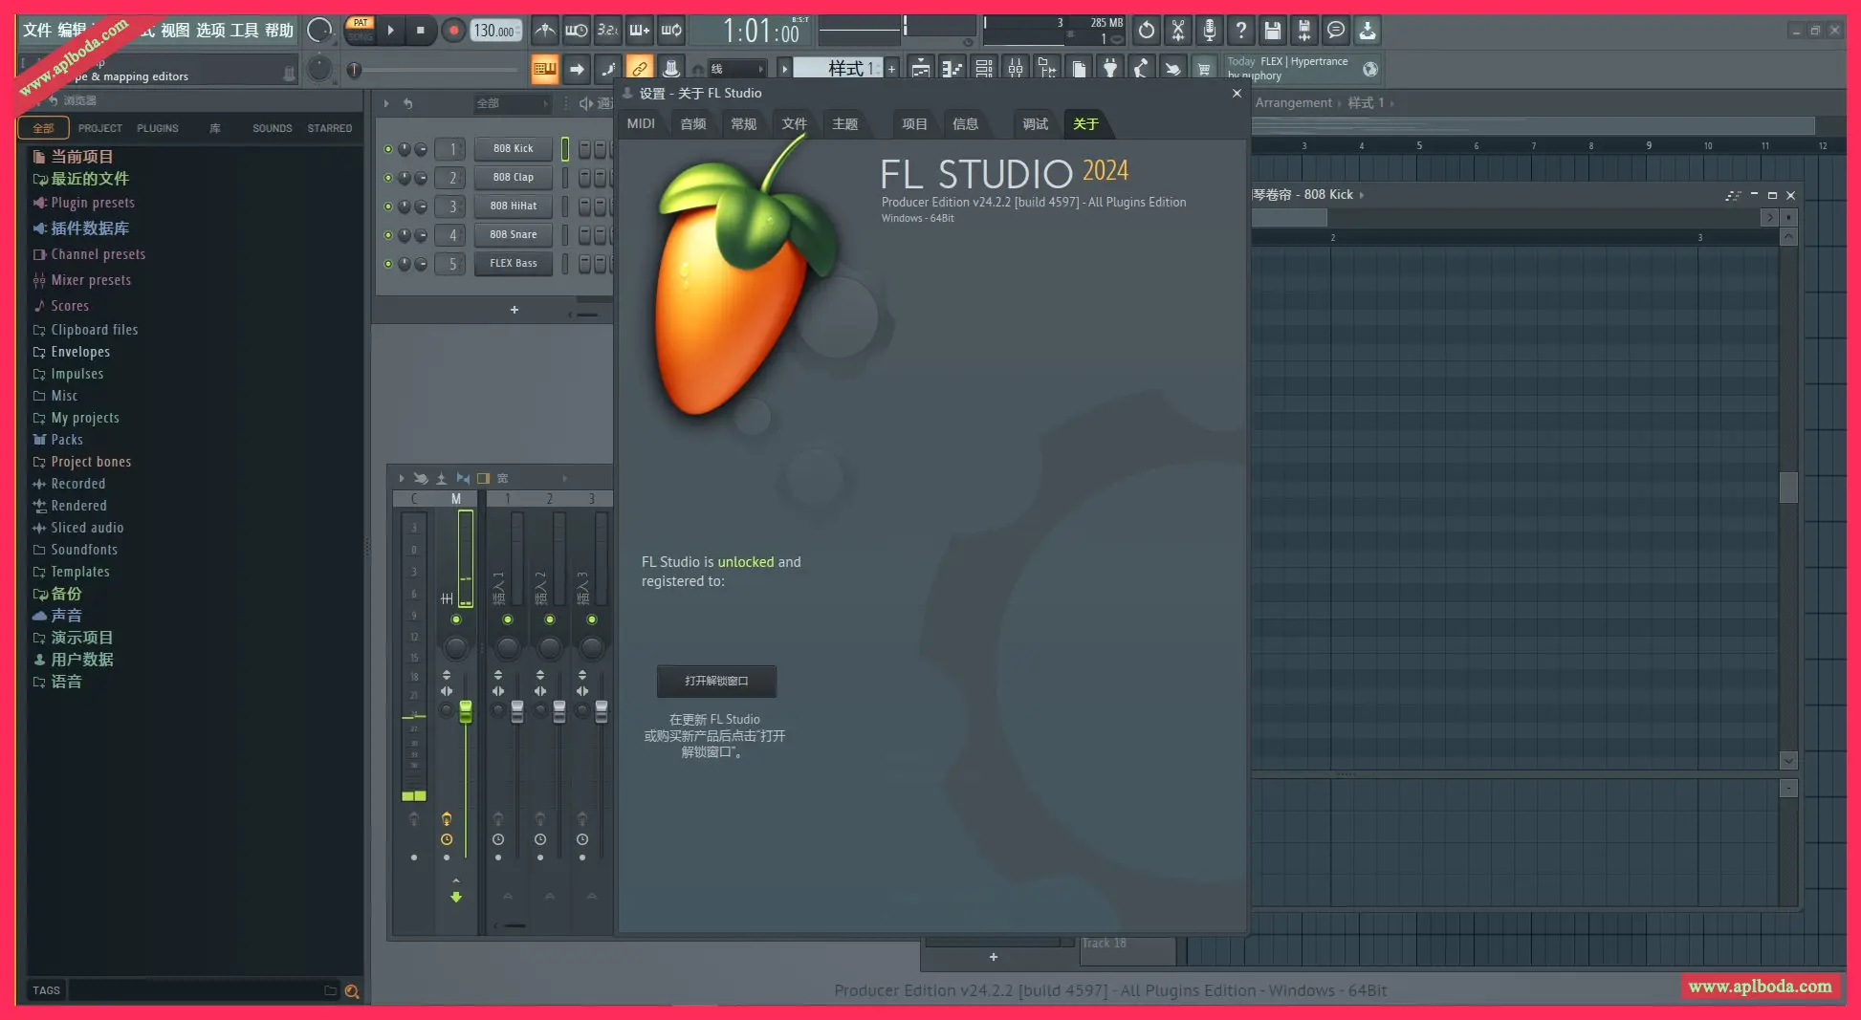
Task: Toggle PAT/SONG mode switch
Action: [361, 30]
